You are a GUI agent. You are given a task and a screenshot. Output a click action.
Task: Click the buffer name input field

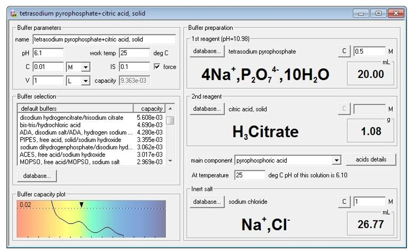tap(104, 39)
